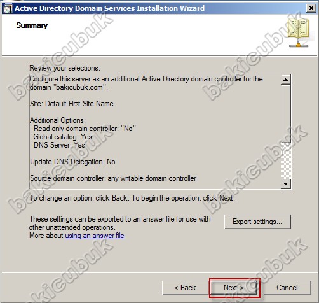Click the scrollbar thumb in review box
The width and height of the screenshot is (319, 303).
286,114
